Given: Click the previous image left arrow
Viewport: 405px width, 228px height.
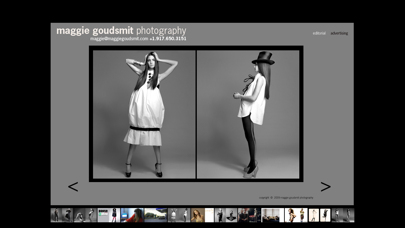Looking at the screenshot, I should (x=73, y=187).
